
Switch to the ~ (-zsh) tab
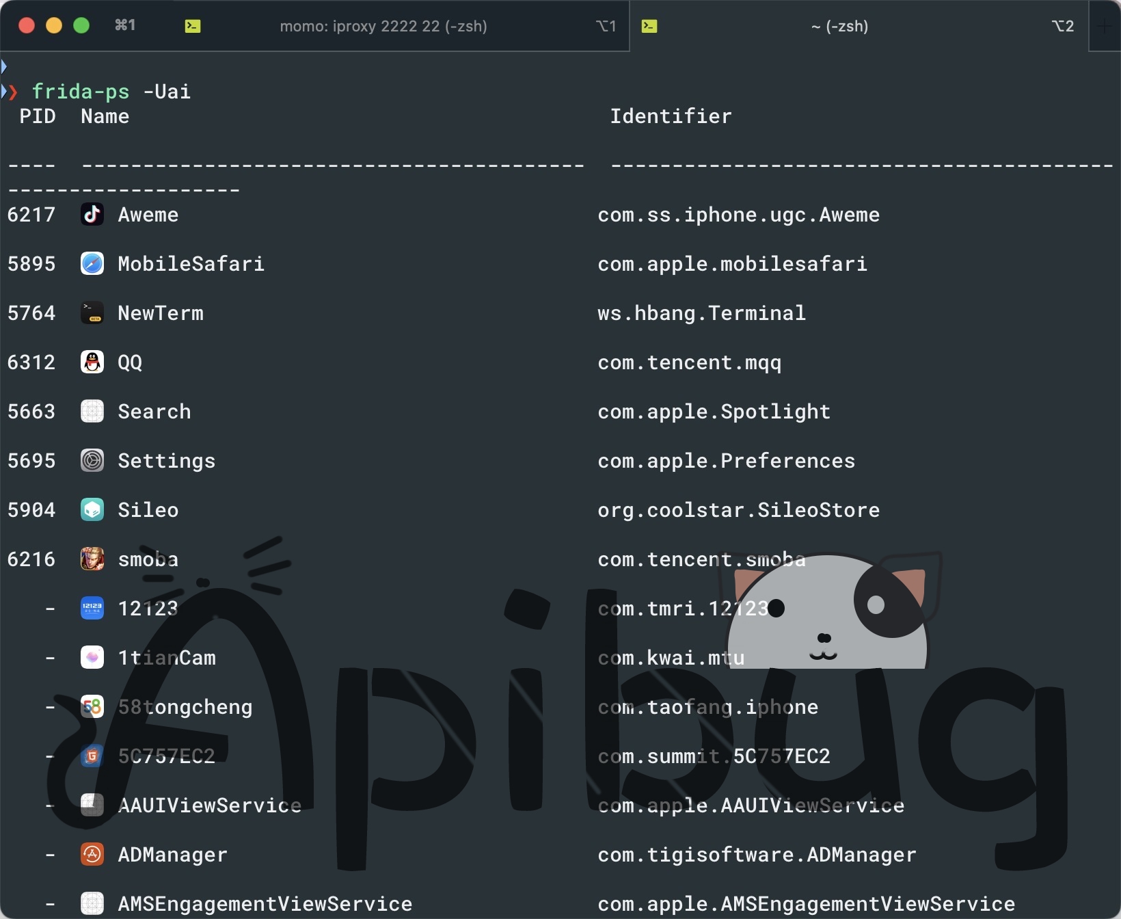pyautogui.click(x=839, y=26)
